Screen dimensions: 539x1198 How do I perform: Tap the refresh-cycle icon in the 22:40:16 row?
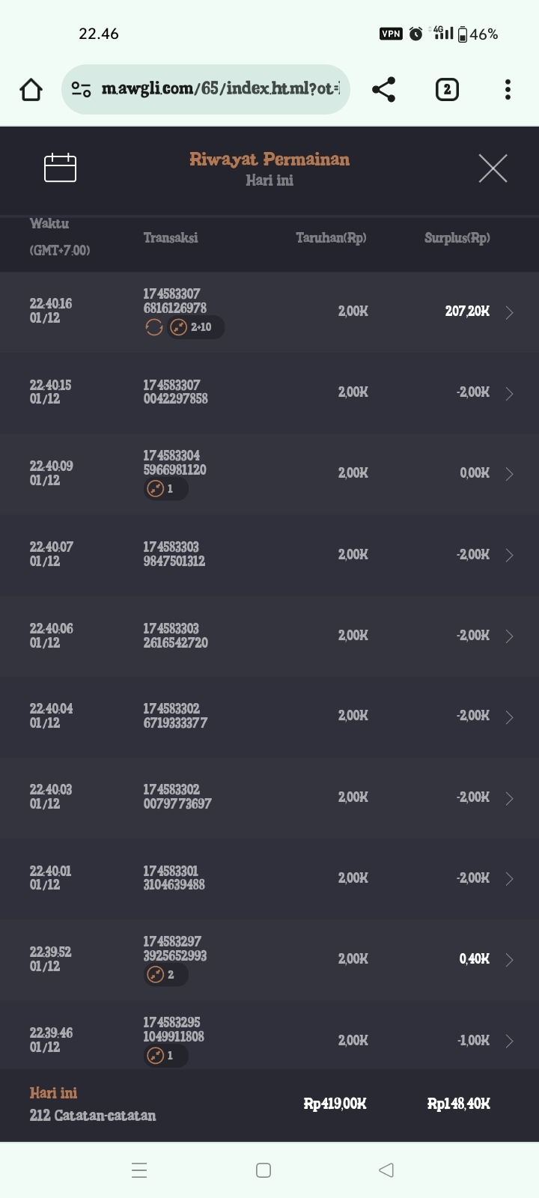pyautogui.click(x=153, y=327)
